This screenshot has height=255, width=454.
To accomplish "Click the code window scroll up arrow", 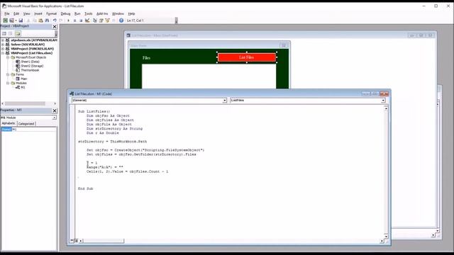I will (x=386, y=108).
